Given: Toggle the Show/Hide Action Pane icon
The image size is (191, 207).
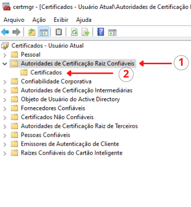Looking at the screenshot, I should coord(112,32).
